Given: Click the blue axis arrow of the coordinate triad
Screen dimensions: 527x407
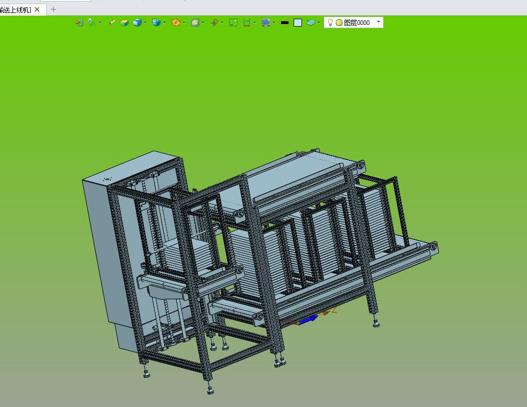Looking at the screenshot, I should [308, 320].
